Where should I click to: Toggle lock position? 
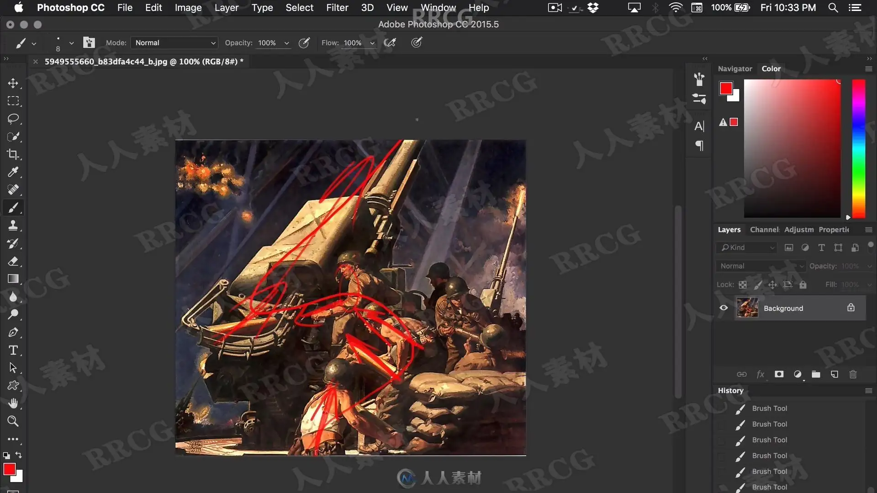point(772,284)
